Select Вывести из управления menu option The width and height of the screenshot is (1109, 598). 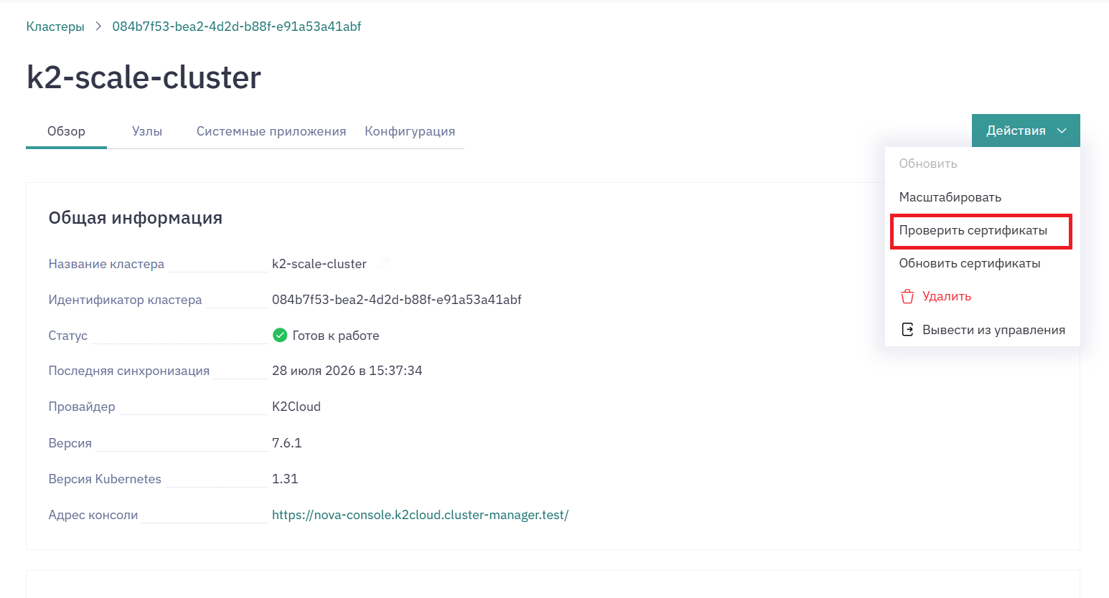982,330
